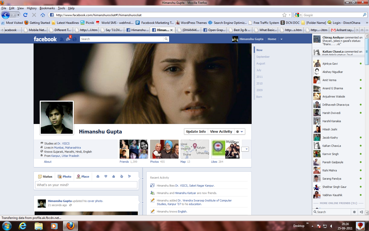Viewport: 369px width, 231px height.
Task: Open the URL history dropdown arrow
Action: pos(290,15)
